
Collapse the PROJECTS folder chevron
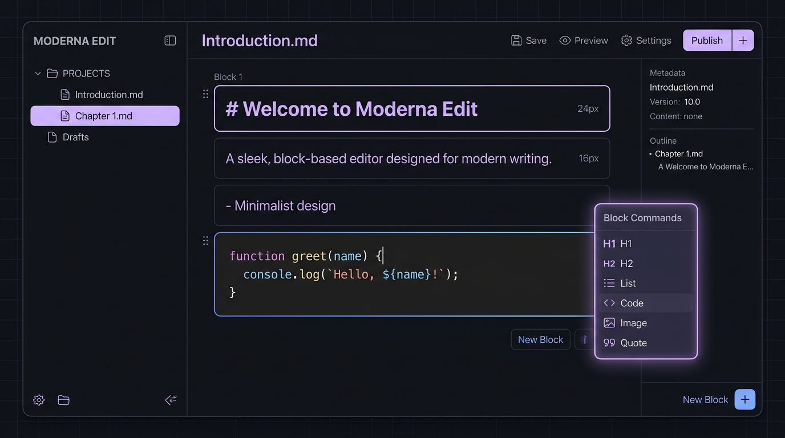[38, 74]
